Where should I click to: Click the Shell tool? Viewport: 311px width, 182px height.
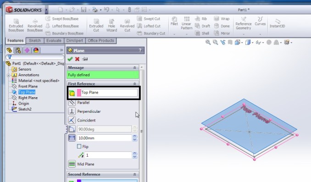point(202,33)
